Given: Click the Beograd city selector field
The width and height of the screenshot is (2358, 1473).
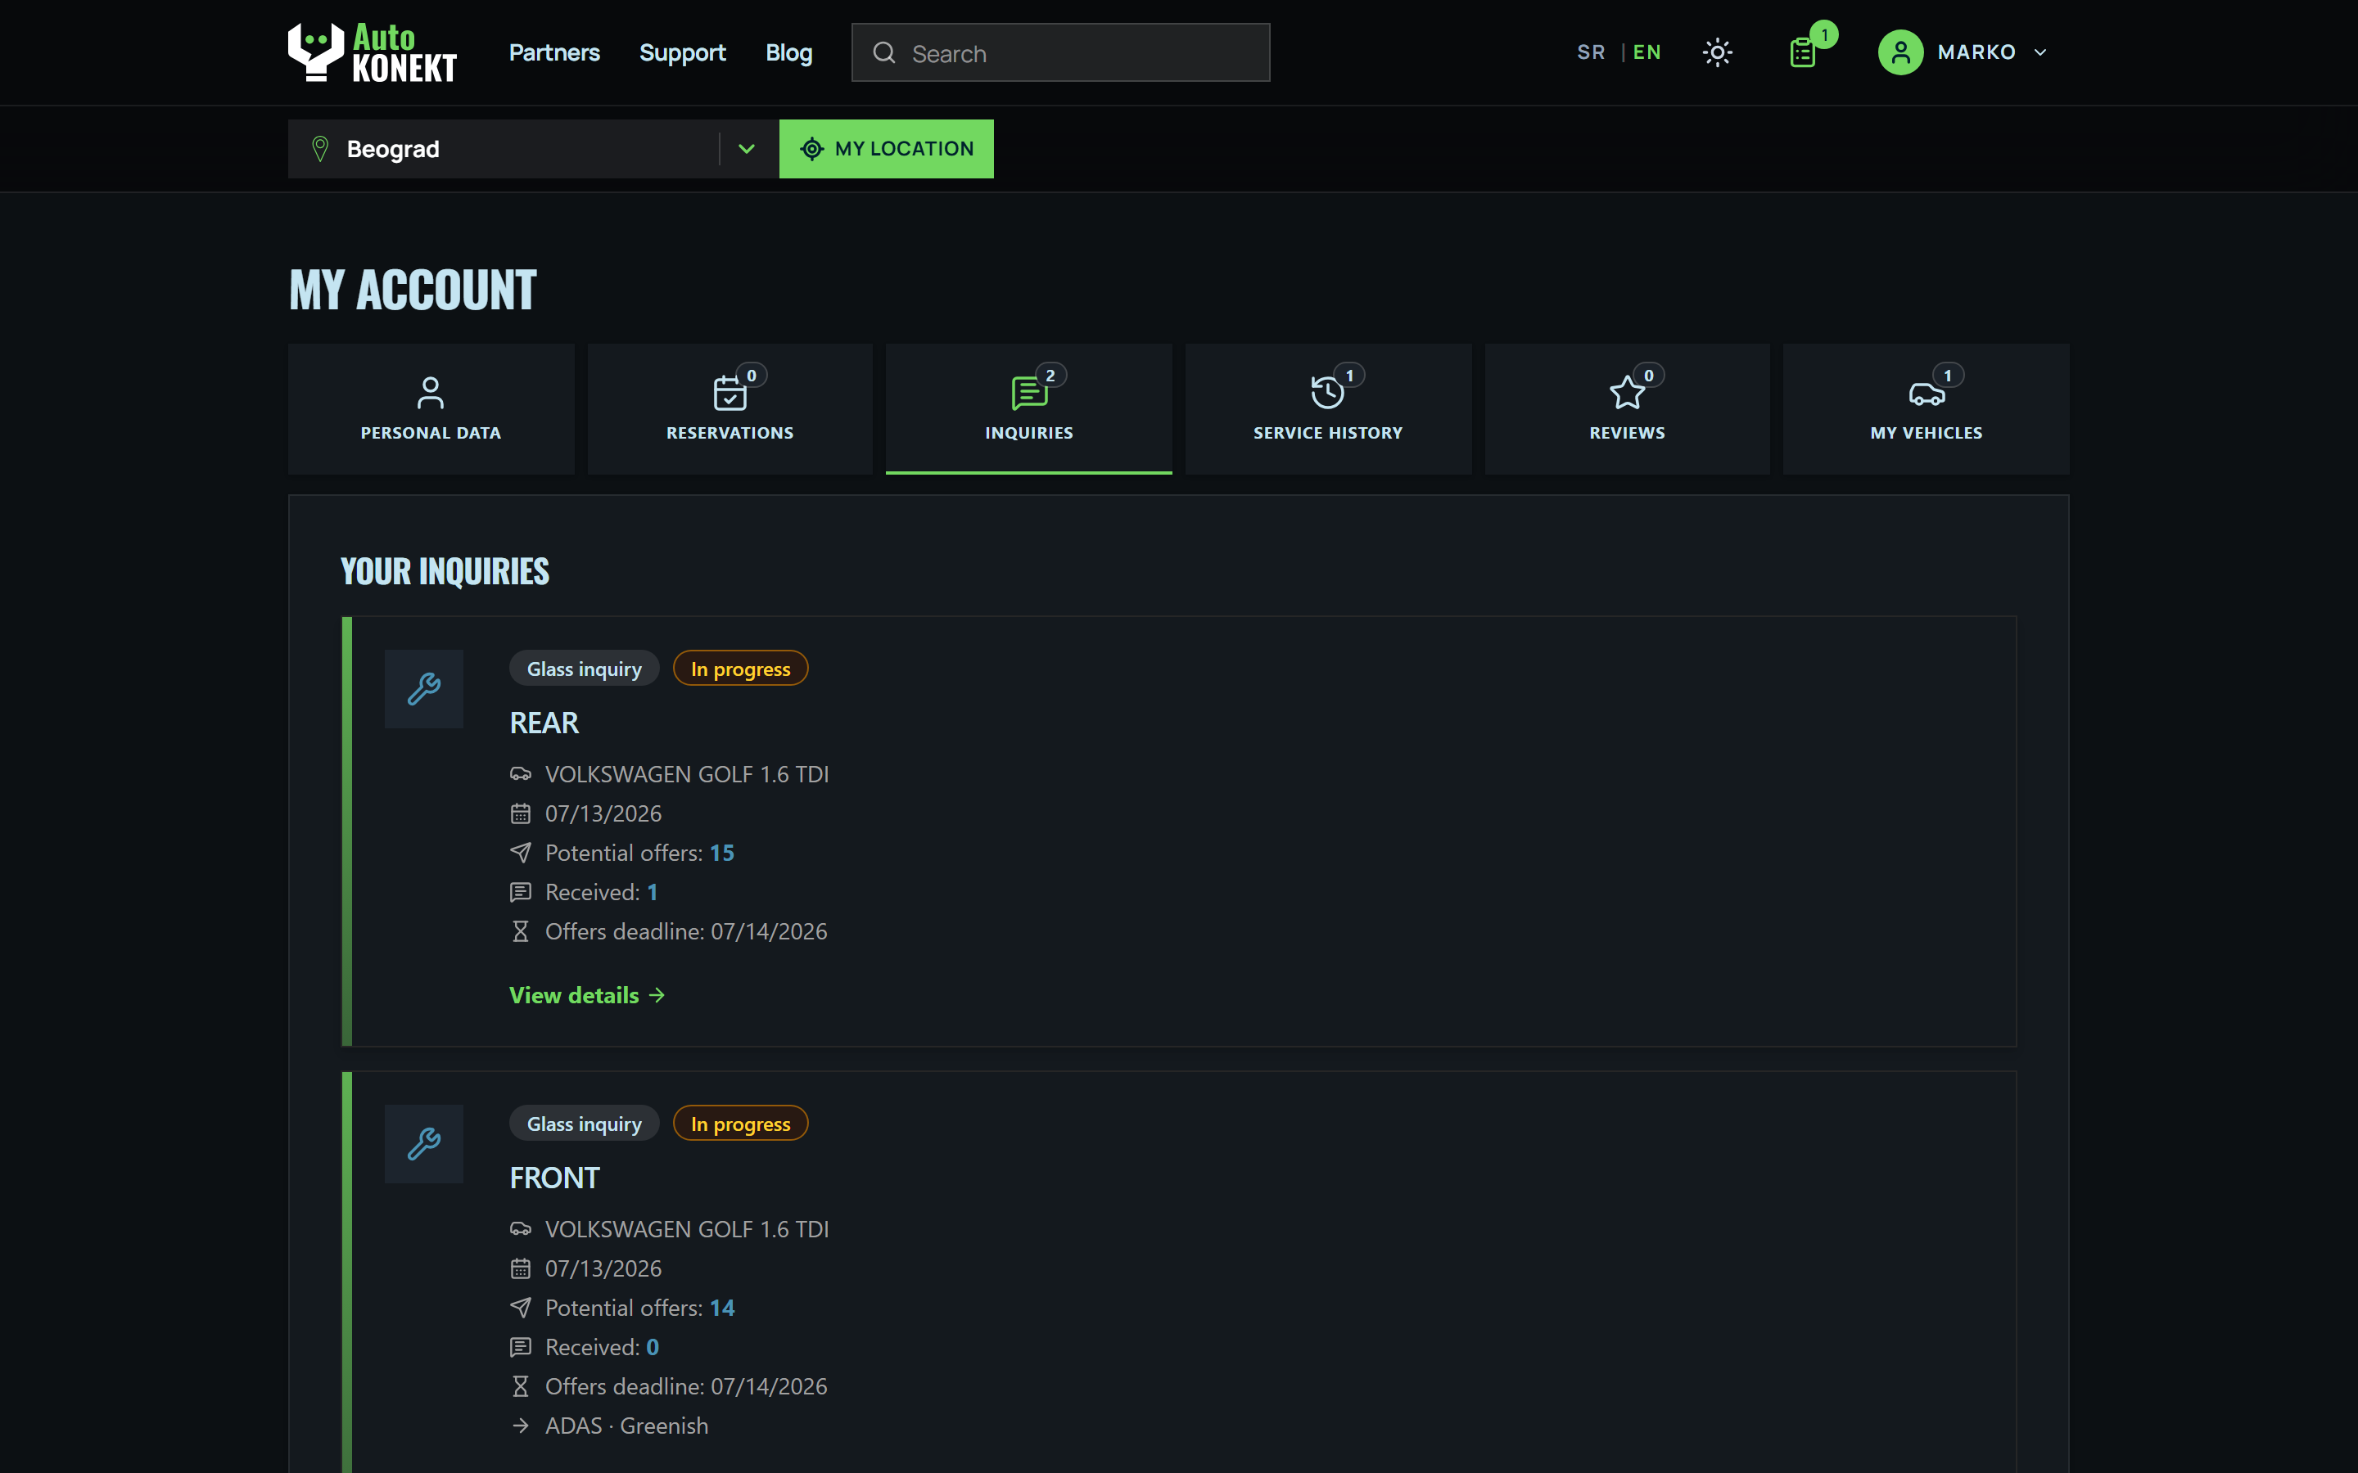Looking at the screenshot, I should click(533, 149).
